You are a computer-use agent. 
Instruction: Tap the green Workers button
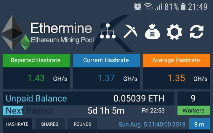point(193,110)
